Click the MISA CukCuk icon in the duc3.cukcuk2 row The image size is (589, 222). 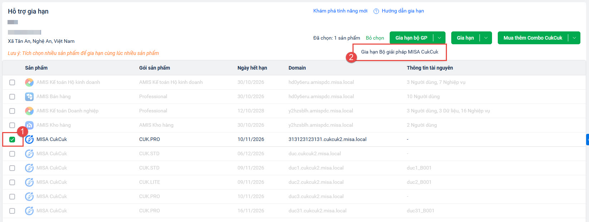click(29, 197)
